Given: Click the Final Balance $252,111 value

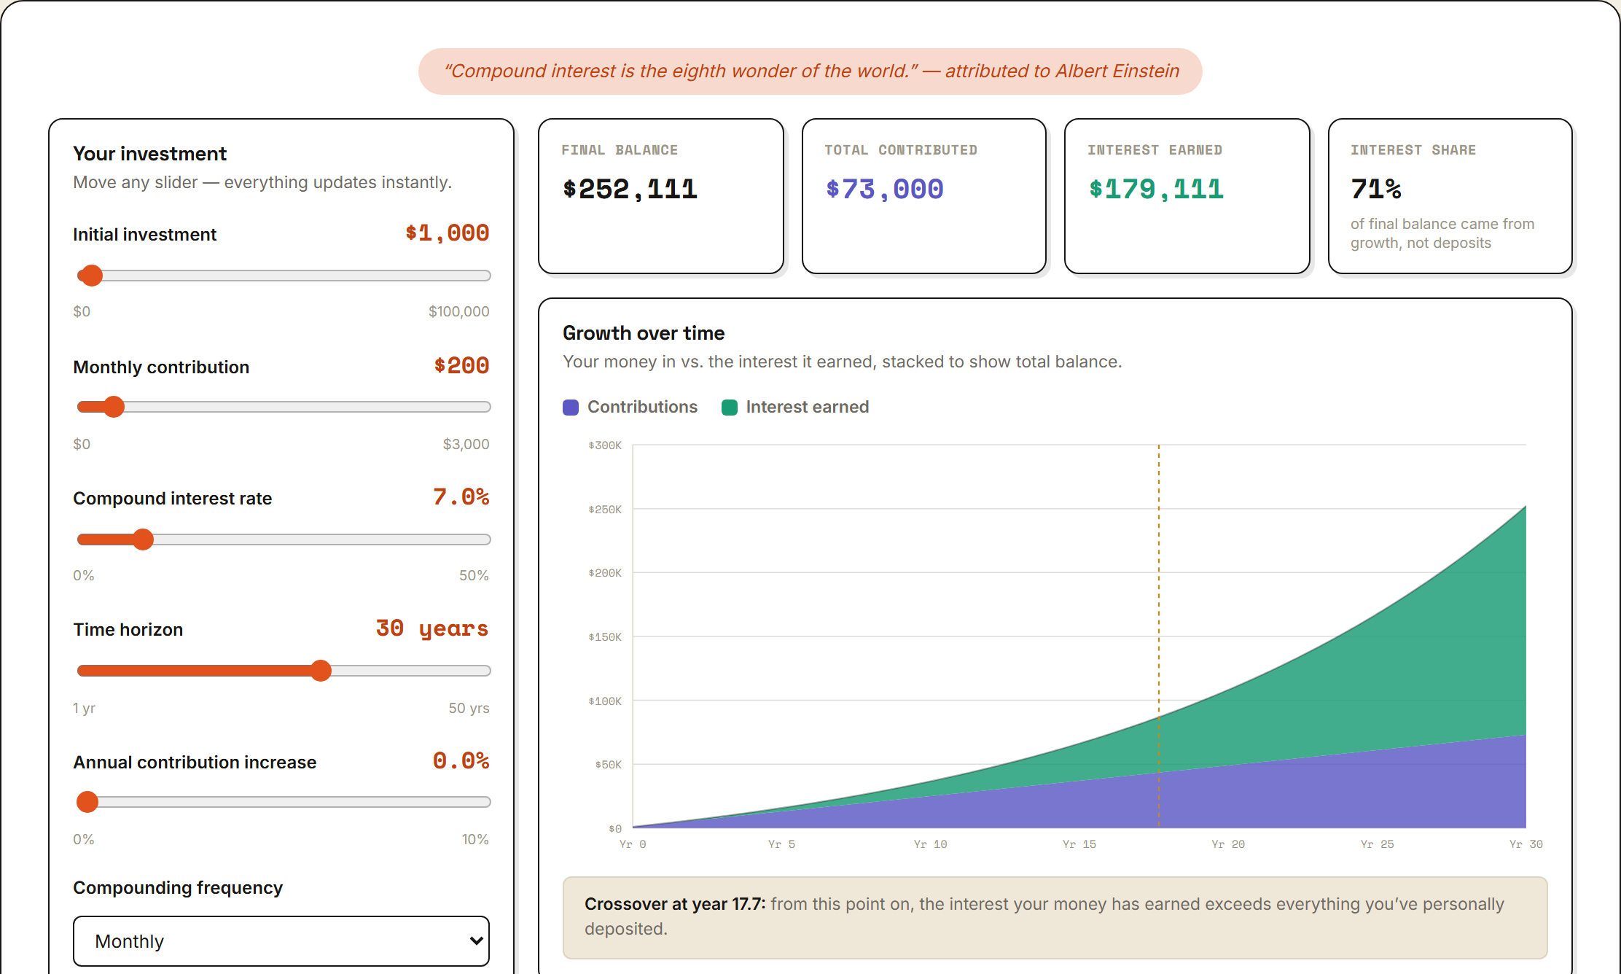Looking at the screenshot, I should click(x=630, y=190).
